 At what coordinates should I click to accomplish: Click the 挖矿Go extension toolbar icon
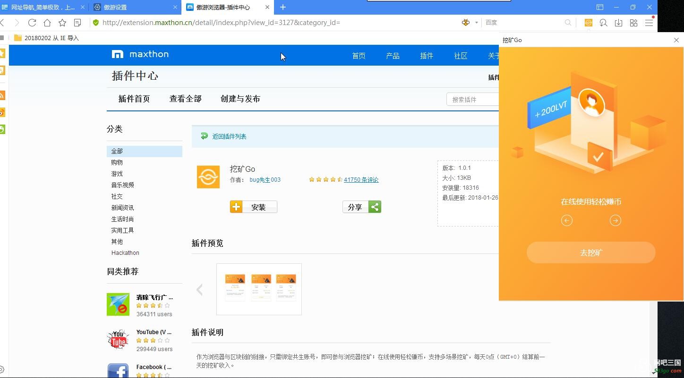pyautogui.click(x=589, y=23)
